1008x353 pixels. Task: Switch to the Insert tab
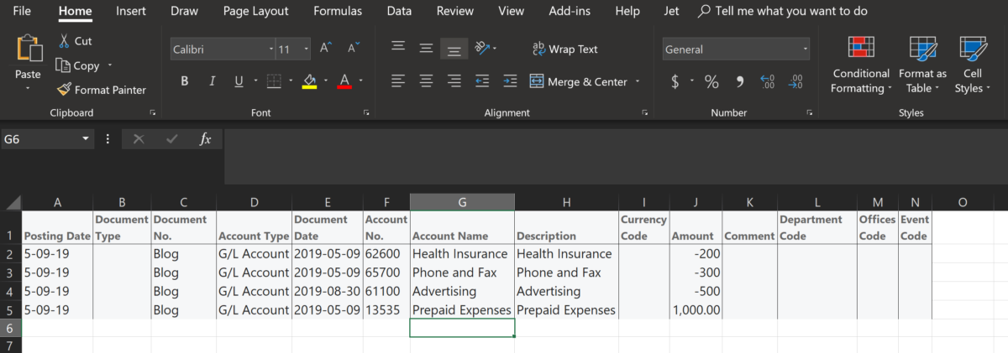pos(131,11)
